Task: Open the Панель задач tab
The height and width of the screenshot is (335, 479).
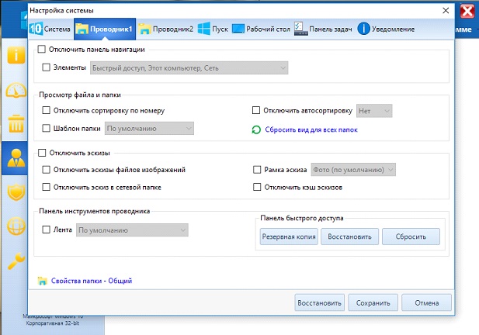Action: (x=323, y=29)
